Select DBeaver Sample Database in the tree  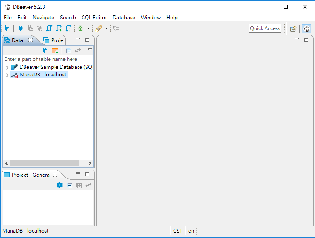click(56, 67)
